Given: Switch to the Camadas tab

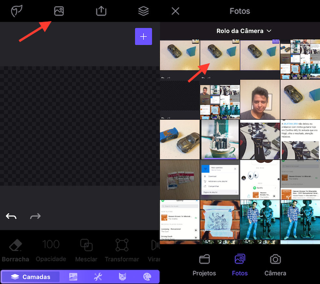Looking at the screenshot, I should click(31, 277).
